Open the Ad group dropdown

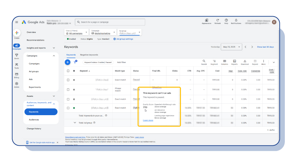(x=129, y=32)
